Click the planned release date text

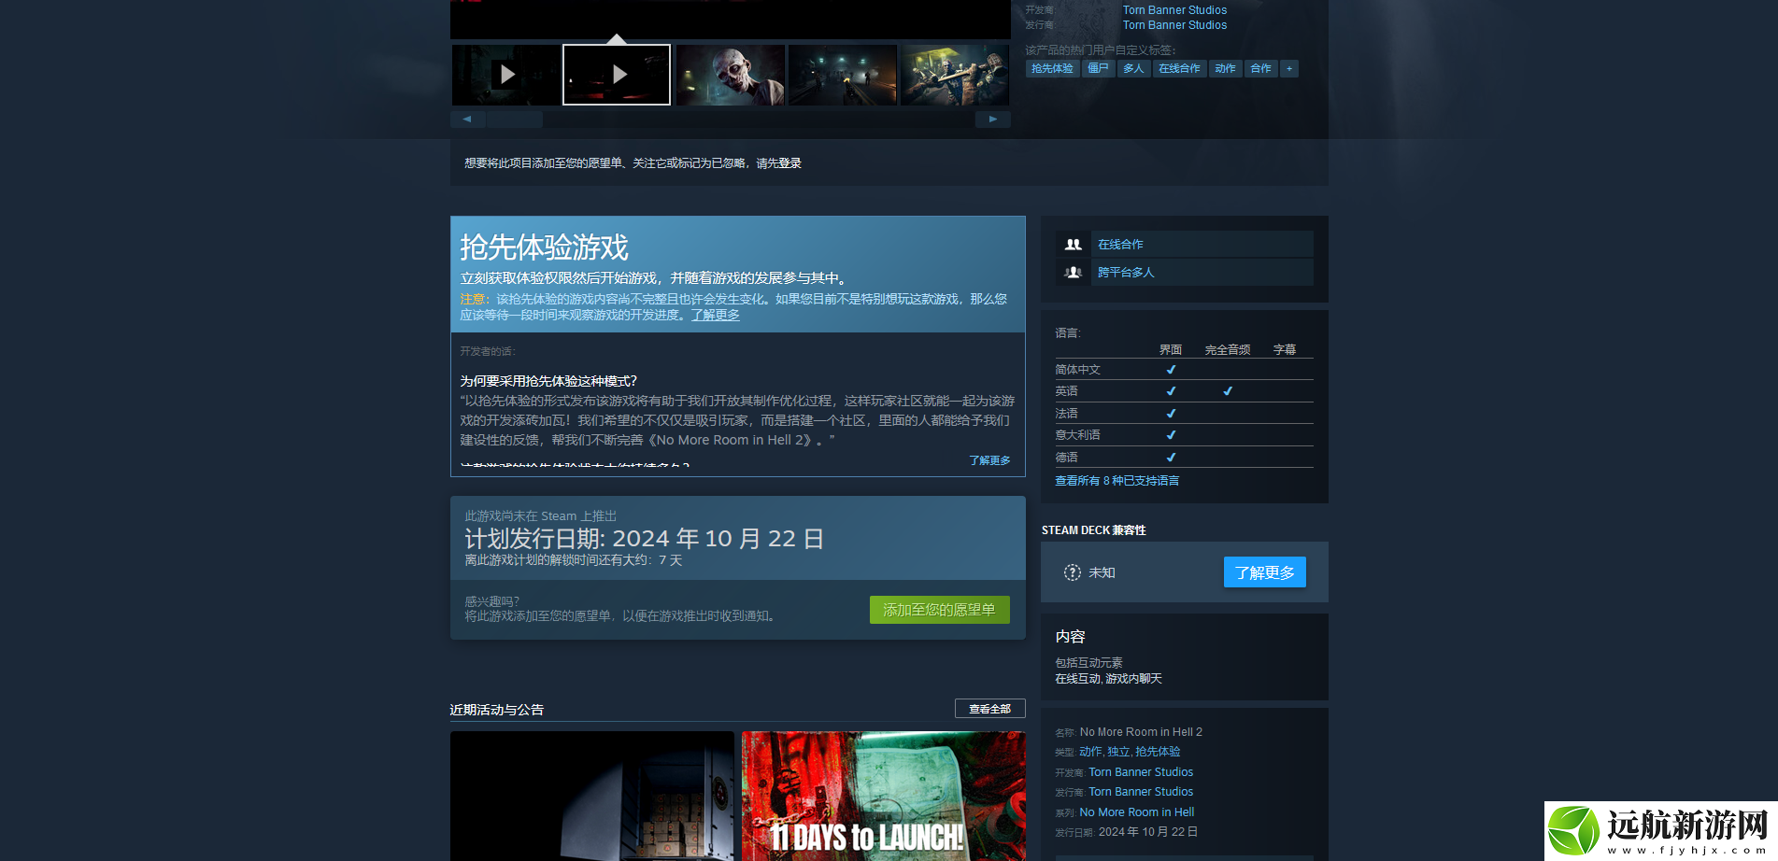[644, 539]
